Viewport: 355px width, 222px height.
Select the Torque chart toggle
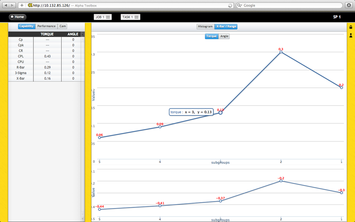point(212,36)
